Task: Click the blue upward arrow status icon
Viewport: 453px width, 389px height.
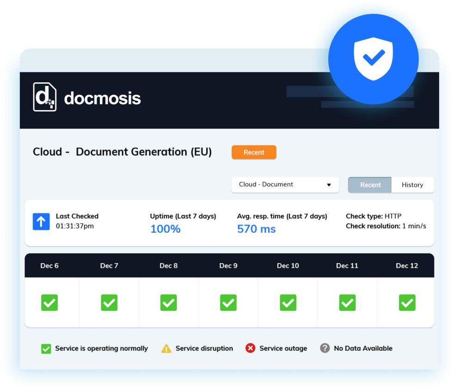Action: pos(41,222)
